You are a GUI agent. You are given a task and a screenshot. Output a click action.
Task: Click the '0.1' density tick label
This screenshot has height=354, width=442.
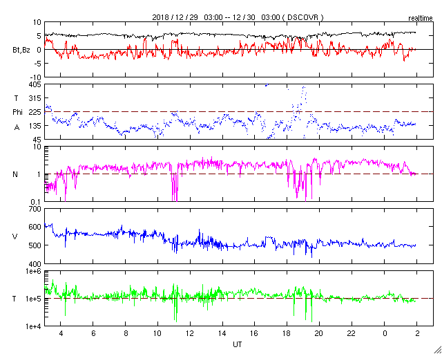(x=37, y=202)
